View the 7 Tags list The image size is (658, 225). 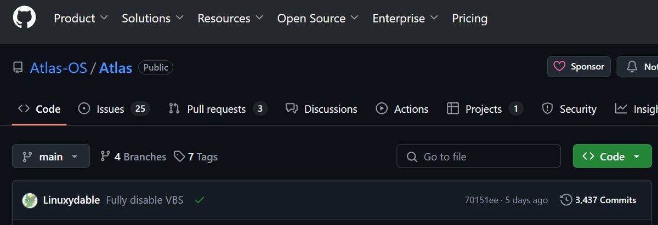coord(196,157)
